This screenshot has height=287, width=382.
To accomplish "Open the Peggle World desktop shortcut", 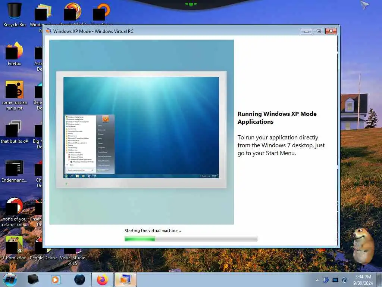I will pyautogui.click(x=73, y=13).
